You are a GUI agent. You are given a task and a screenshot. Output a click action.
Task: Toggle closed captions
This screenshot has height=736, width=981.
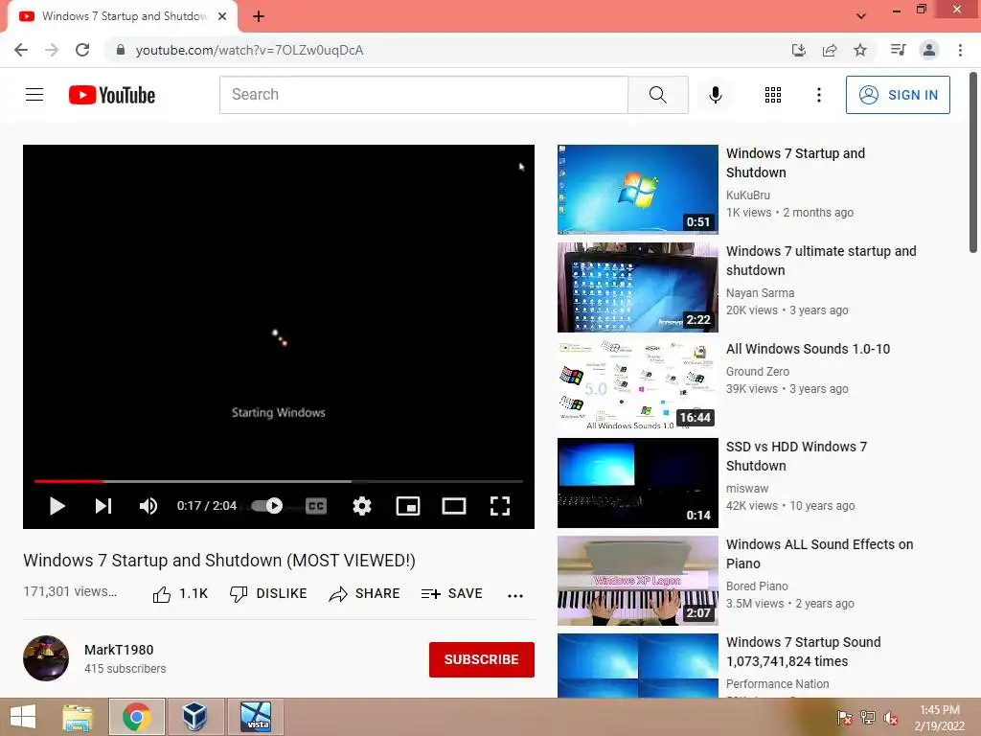[316, 506]
